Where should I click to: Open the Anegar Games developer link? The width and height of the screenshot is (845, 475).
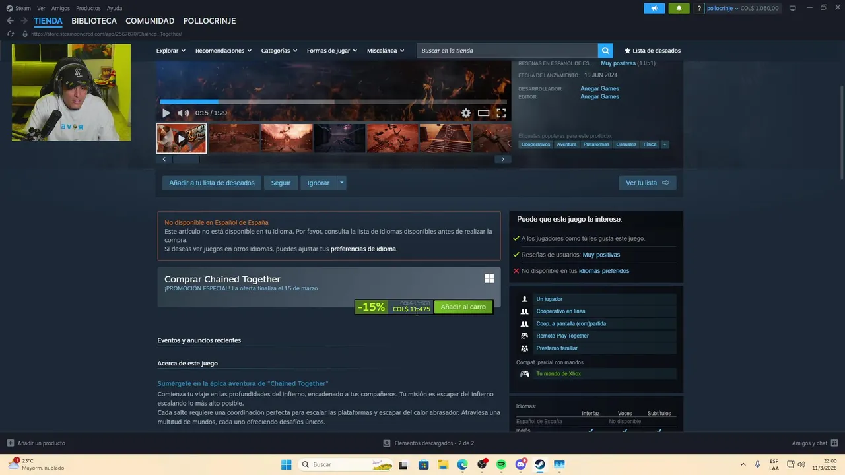[599, 88]
